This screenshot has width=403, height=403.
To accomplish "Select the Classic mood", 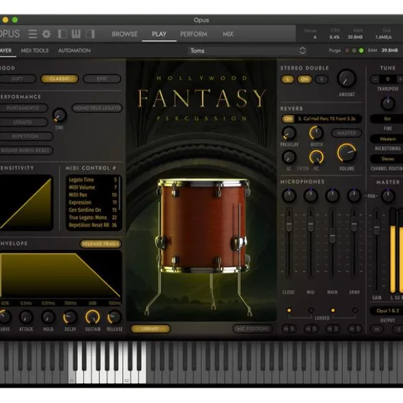I will [x=59, y=78].
